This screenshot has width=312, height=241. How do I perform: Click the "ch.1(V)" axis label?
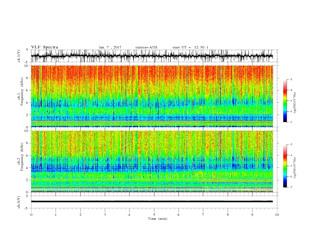point(19,56)
